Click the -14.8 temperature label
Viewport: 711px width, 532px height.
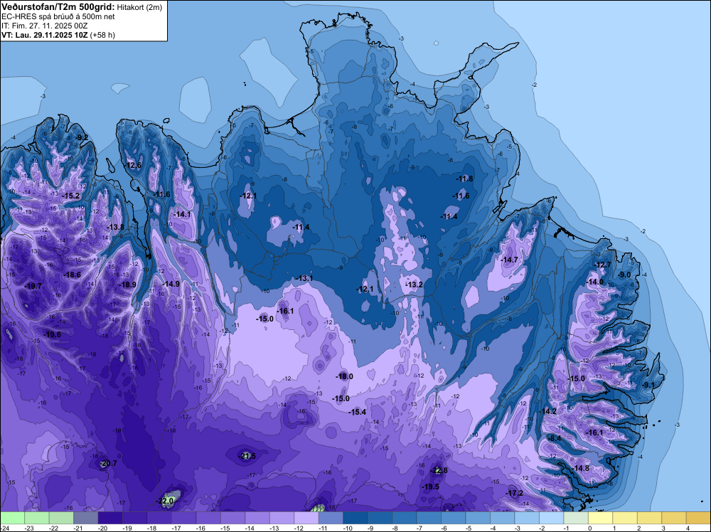581,468
